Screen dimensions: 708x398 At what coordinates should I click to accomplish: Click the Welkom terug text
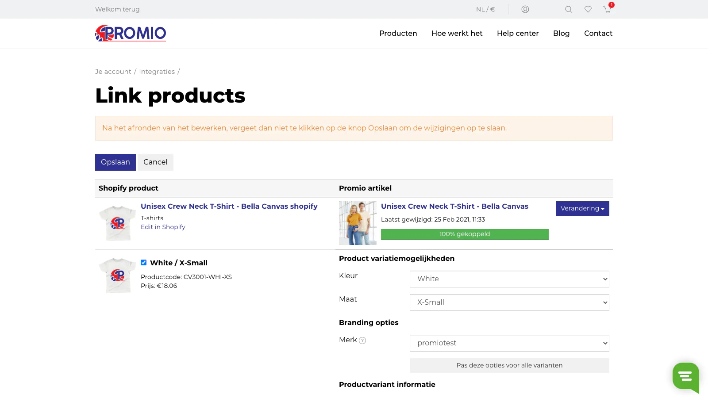117,9
